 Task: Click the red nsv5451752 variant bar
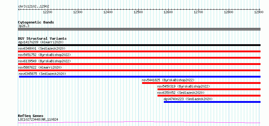click(x=139, y=58)
